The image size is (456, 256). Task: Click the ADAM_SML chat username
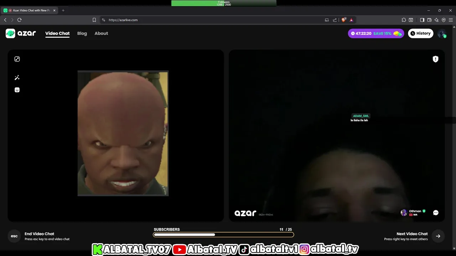click(361, 116)
